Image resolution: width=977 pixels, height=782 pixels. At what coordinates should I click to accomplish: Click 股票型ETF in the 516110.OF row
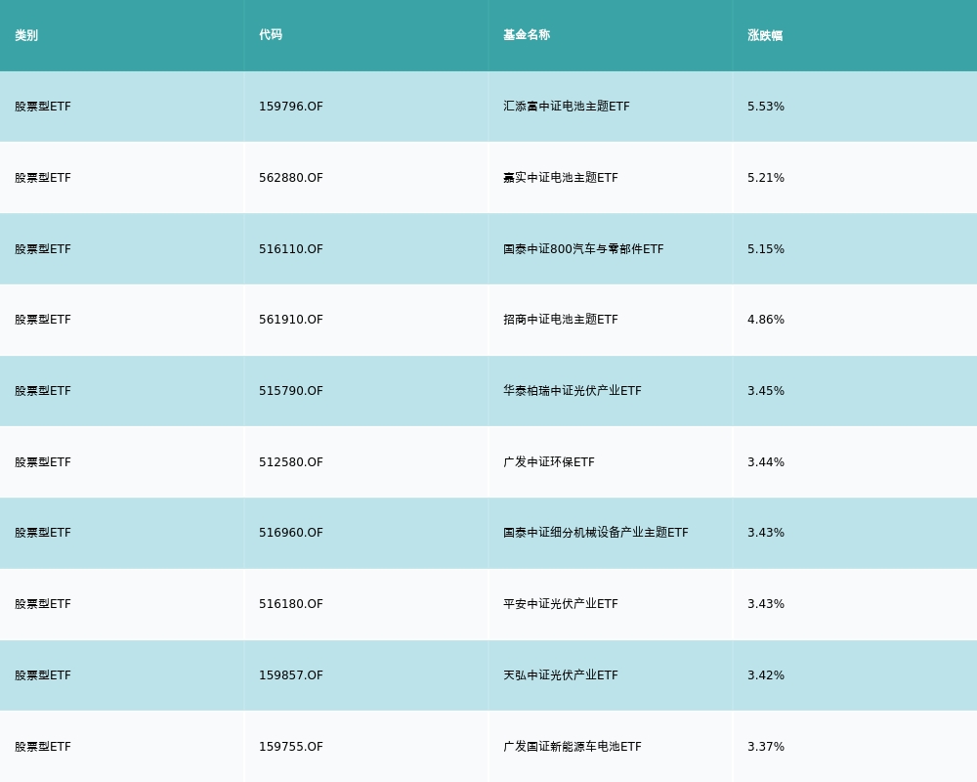click(x=43, y=249)
